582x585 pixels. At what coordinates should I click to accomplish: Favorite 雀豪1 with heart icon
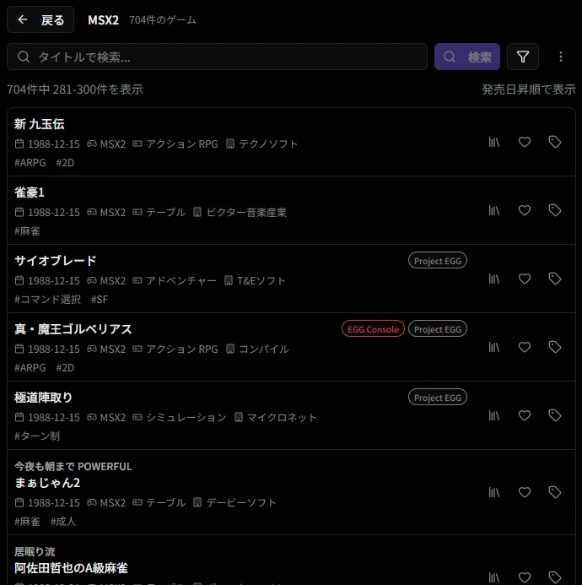[525, 210]
